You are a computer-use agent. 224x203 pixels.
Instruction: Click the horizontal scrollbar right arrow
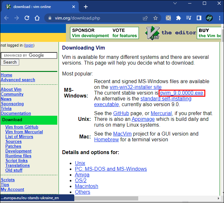(x=219, y=198)
